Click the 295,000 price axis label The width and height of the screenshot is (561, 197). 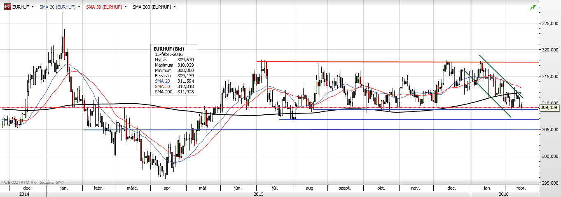[x=549, y=183]
